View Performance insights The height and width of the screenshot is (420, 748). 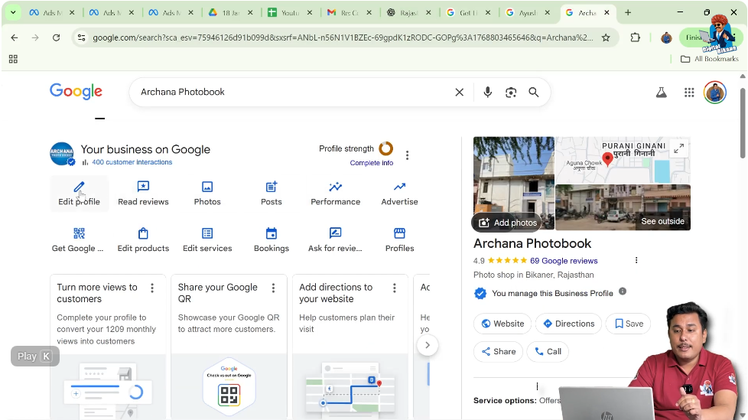pos(335,194)
